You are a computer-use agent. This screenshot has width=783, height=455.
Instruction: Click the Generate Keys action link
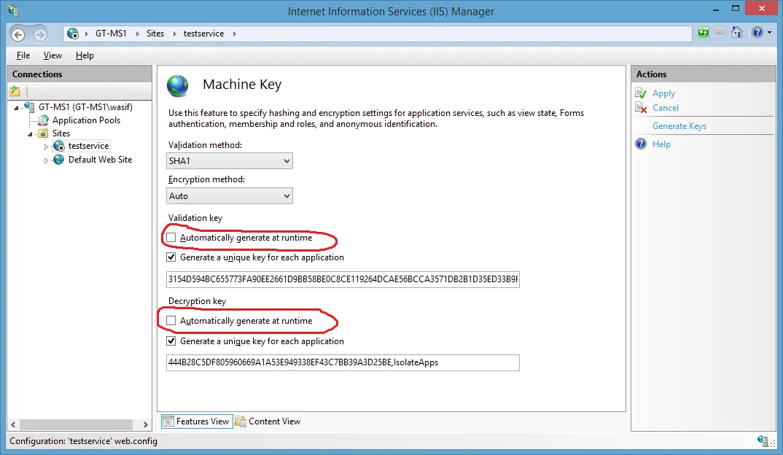[x=679, y=126]
